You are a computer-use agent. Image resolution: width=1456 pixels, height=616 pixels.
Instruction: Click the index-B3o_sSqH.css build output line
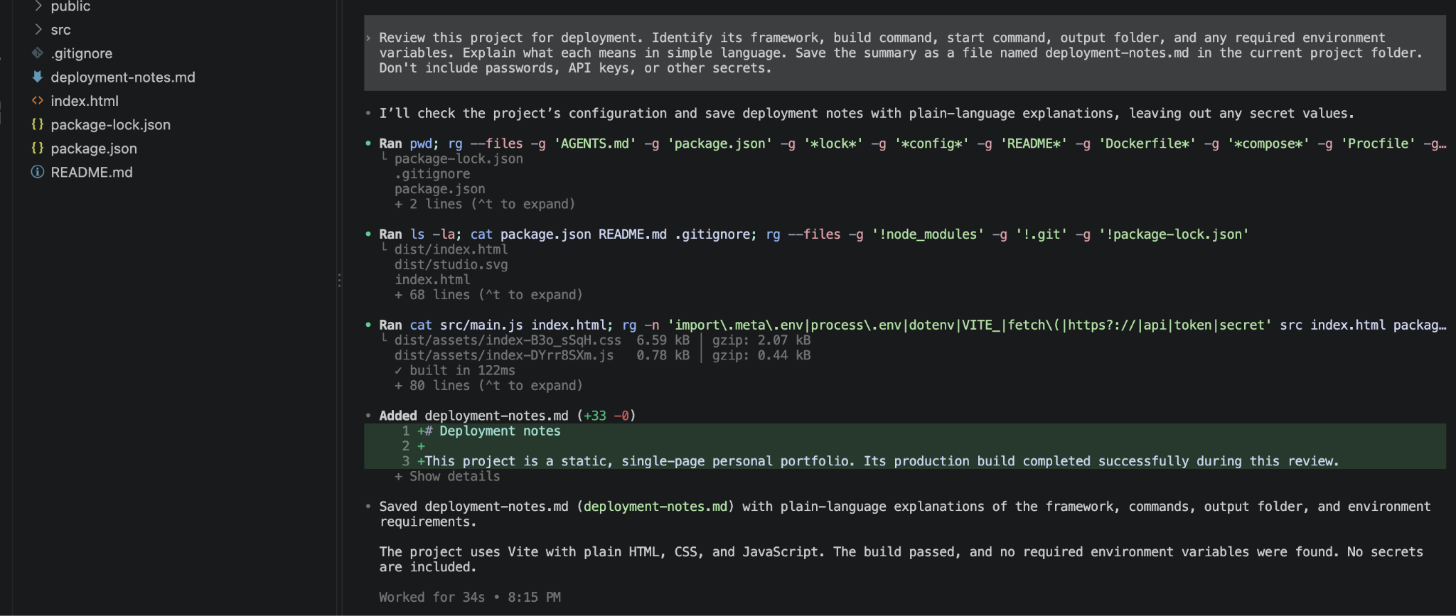[x=602, y=340]
